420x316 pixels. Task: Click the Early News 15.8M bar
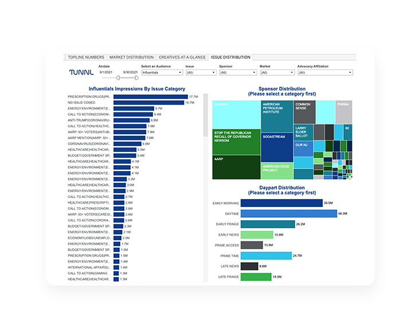click(257, 235)
